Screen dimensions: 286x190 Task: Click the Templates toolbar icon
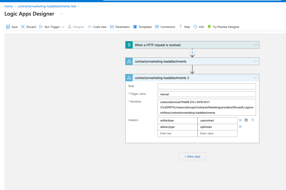(x=135, y=27)
